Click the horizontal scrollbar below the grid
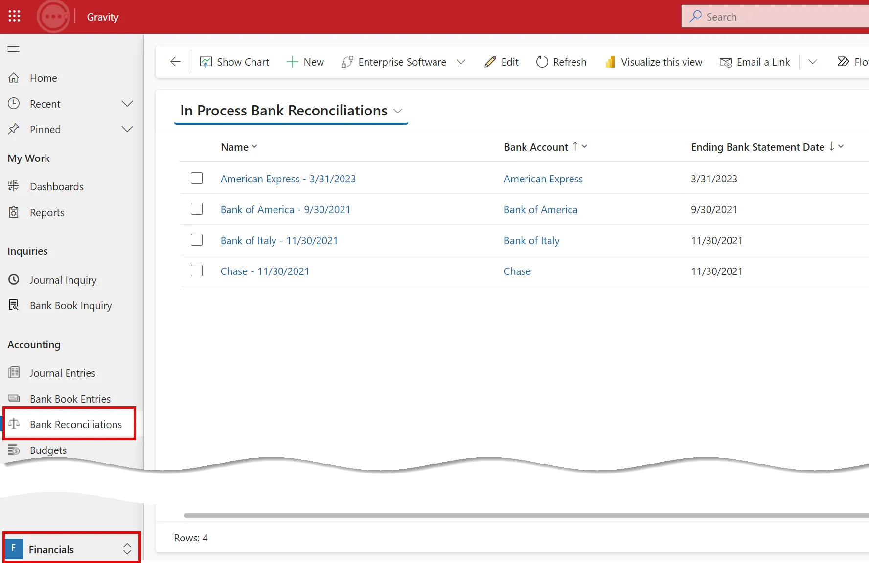 pos(526,515)
